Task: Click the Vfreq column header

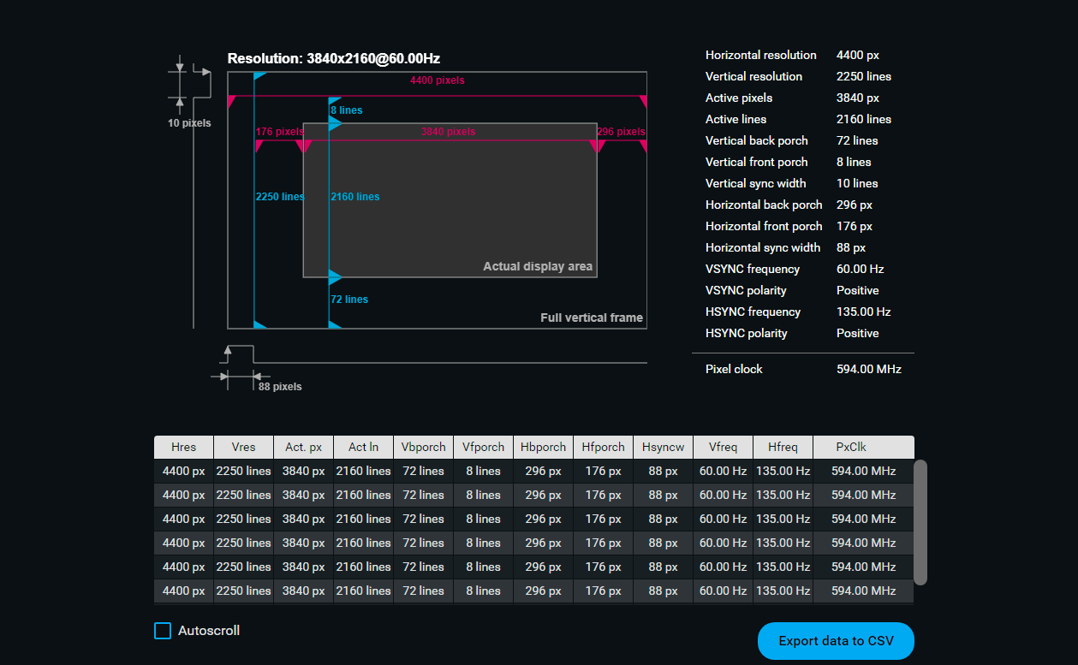Action: [x=723, y=447]
